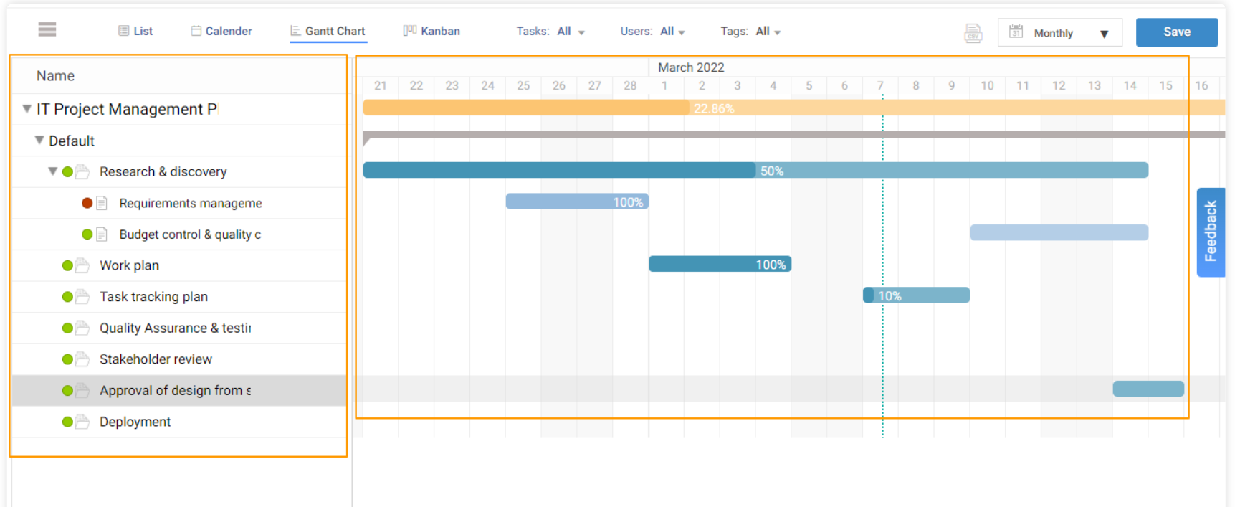Viewport: 1240px width, 507px height.
Task: Click folder icon beside Research & discovery
Action: [82, 171]
